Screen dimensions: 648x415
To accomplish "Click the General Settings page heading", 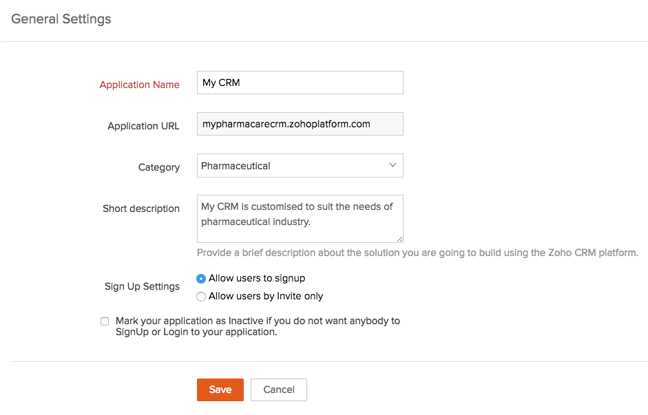I will coord(61,19).
